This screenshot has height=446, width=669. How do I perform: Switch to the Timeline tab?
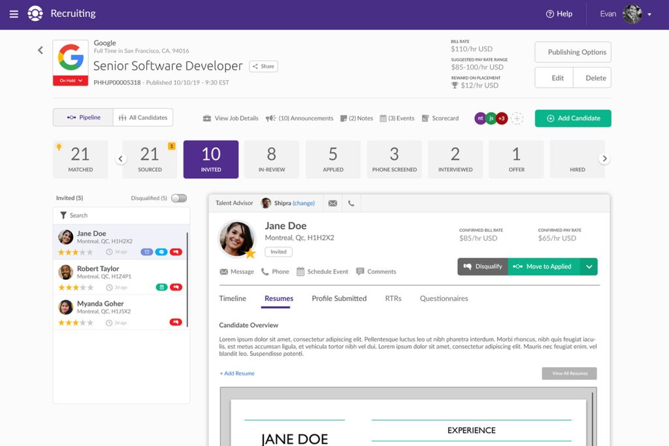[233, 298]
